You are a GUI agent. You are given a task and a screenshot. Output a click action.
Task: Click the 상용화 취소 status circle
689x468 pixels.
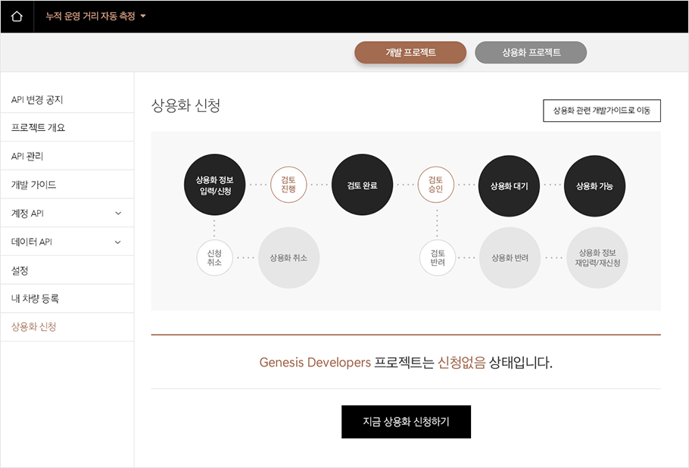click(288, 257)
